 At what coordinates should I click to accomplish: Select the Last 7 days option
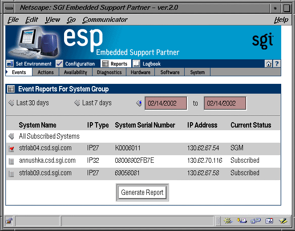tap(77, 103)
